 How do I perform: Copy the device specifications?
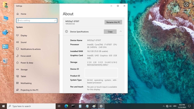point(110,31)
